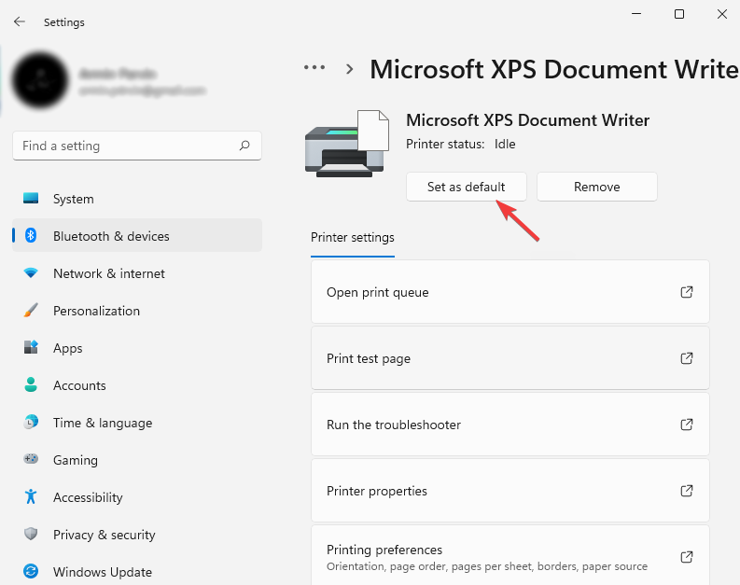Click the breadcrumb chevron arrow
This screenshot has width=740, height=585.
click(349, 69)
